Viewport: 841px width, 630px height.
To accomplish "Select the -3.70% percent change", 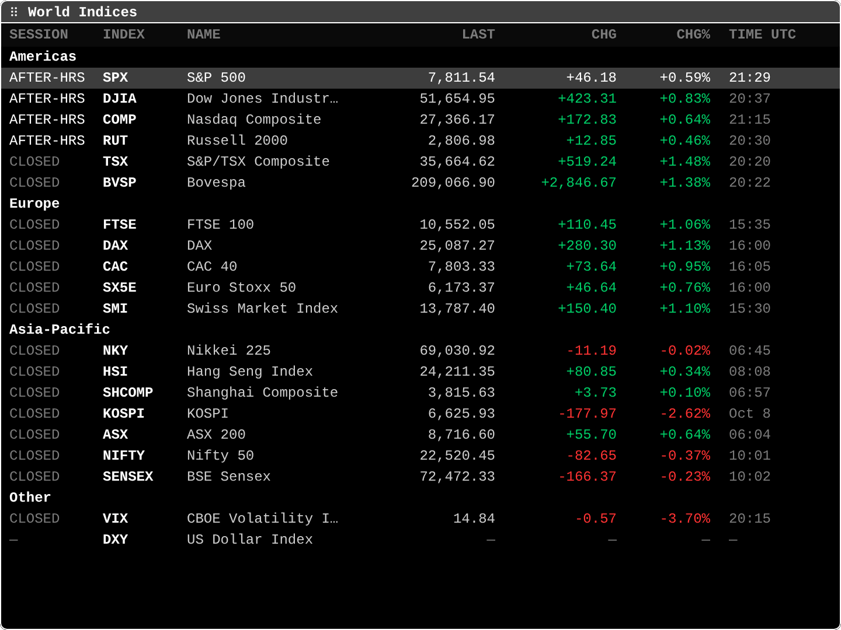I will (x=685, y=519).
